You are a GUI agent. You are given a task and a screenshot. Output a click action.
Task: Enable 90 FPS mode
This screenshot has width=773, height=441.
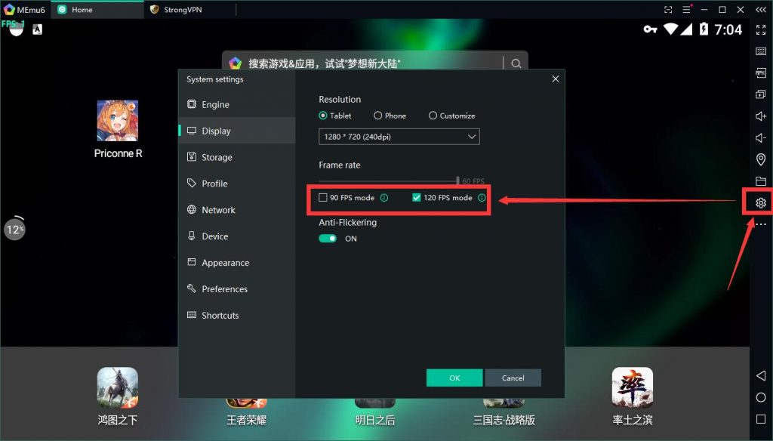click(x=322, y=197)
